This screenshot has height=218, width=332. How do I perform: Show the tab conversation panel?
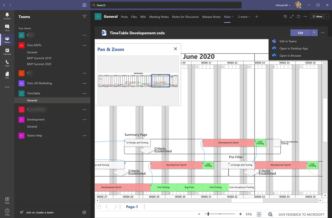click(x=285, y=17)
